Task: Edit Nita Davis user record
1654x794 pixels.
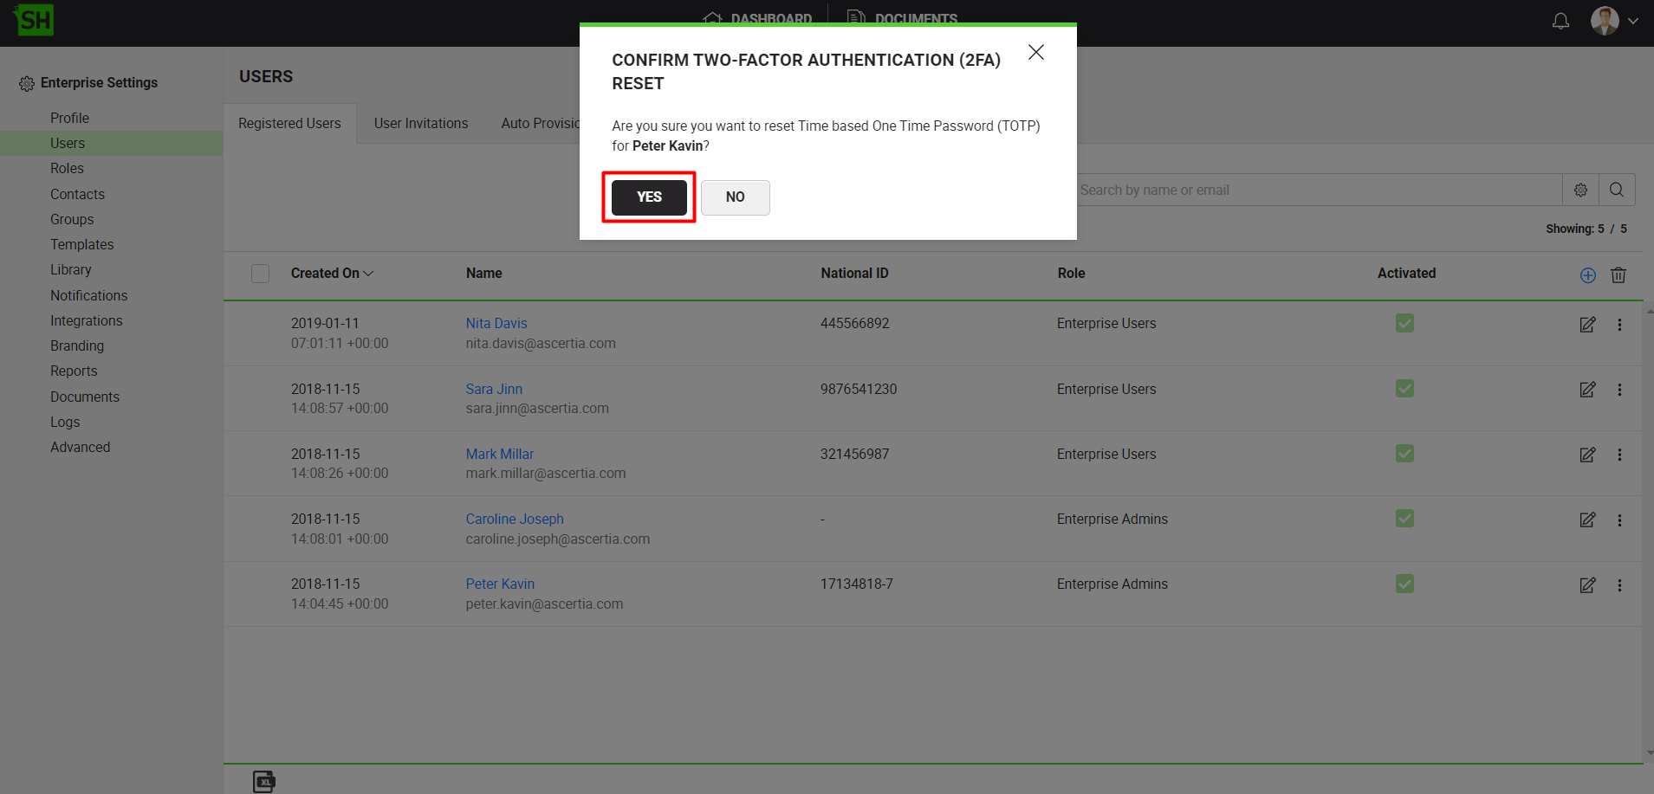Action: [1587, 325]
